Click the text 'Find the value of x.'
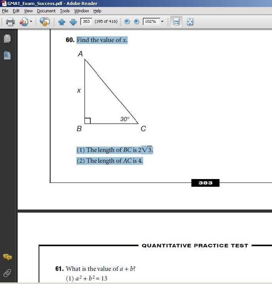The image size is (272, 284). coord(102,40)
